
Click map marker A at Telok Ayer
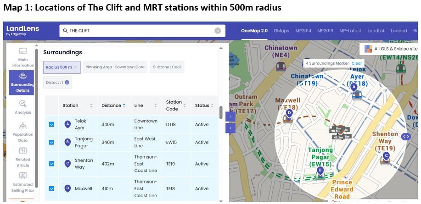(354, 87)
